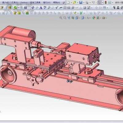Click the green gear icon in the second toolbar
This screenshot has width=123, height=123.
pos(15,8)
